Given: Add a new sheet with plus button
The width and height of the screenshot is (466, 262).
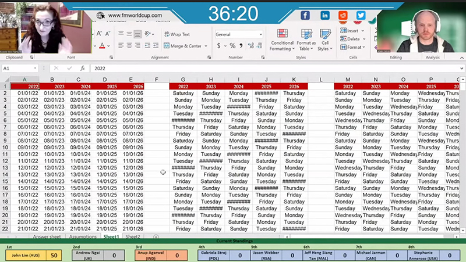Looking at the screenshot, I should click(x=156, y=236).
